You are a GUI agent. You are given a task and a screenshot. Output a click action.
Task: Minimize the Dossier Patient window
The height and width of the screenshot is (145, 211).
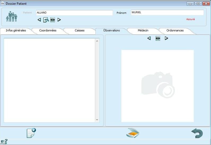point(190,4)
